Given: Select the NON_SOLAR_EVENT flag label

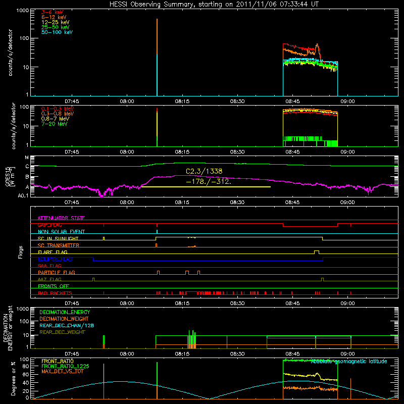Looking at the screenshot, I should tap(61, 232).
